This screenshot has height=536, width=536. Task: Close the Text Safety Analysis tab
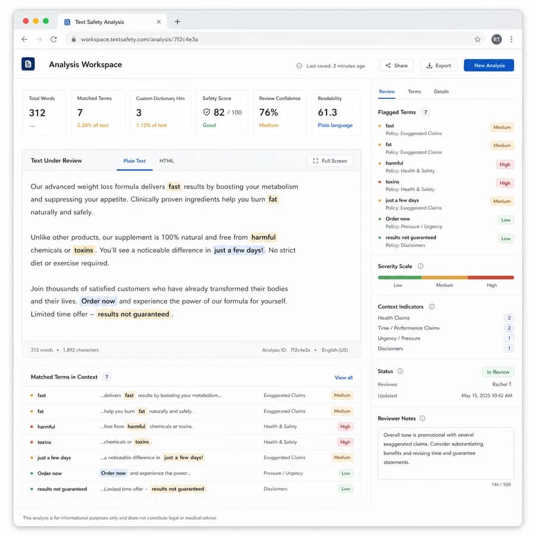click(x=158, y=22)
